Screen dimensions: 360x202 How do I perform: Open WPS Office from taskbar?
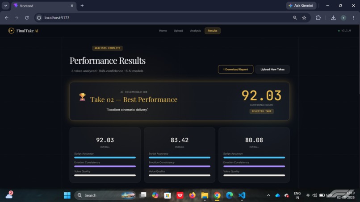pos(180,195)
